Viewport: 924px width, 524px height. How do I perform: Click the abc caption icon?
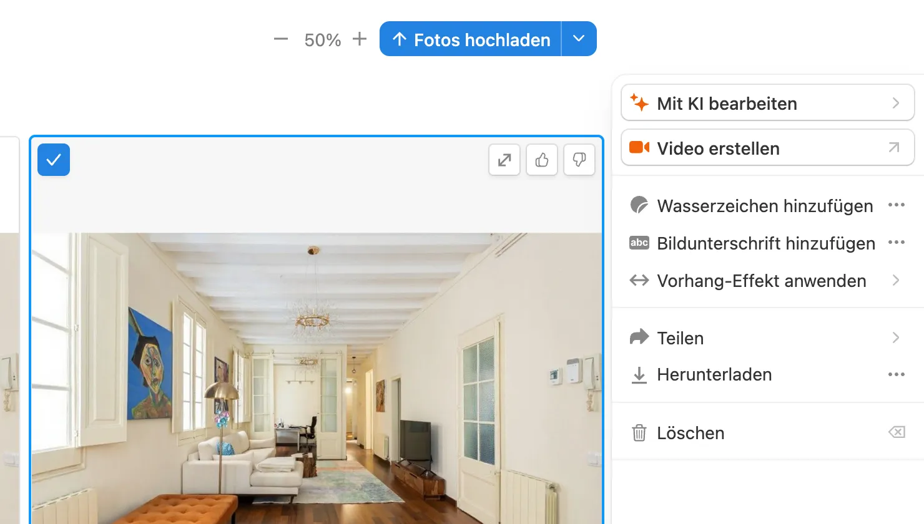click(x=639, y=243)
